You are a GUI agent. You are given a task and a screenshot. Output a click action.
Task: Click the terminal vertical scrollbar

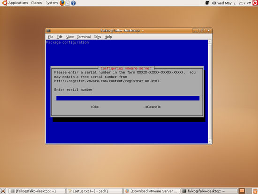210,92
